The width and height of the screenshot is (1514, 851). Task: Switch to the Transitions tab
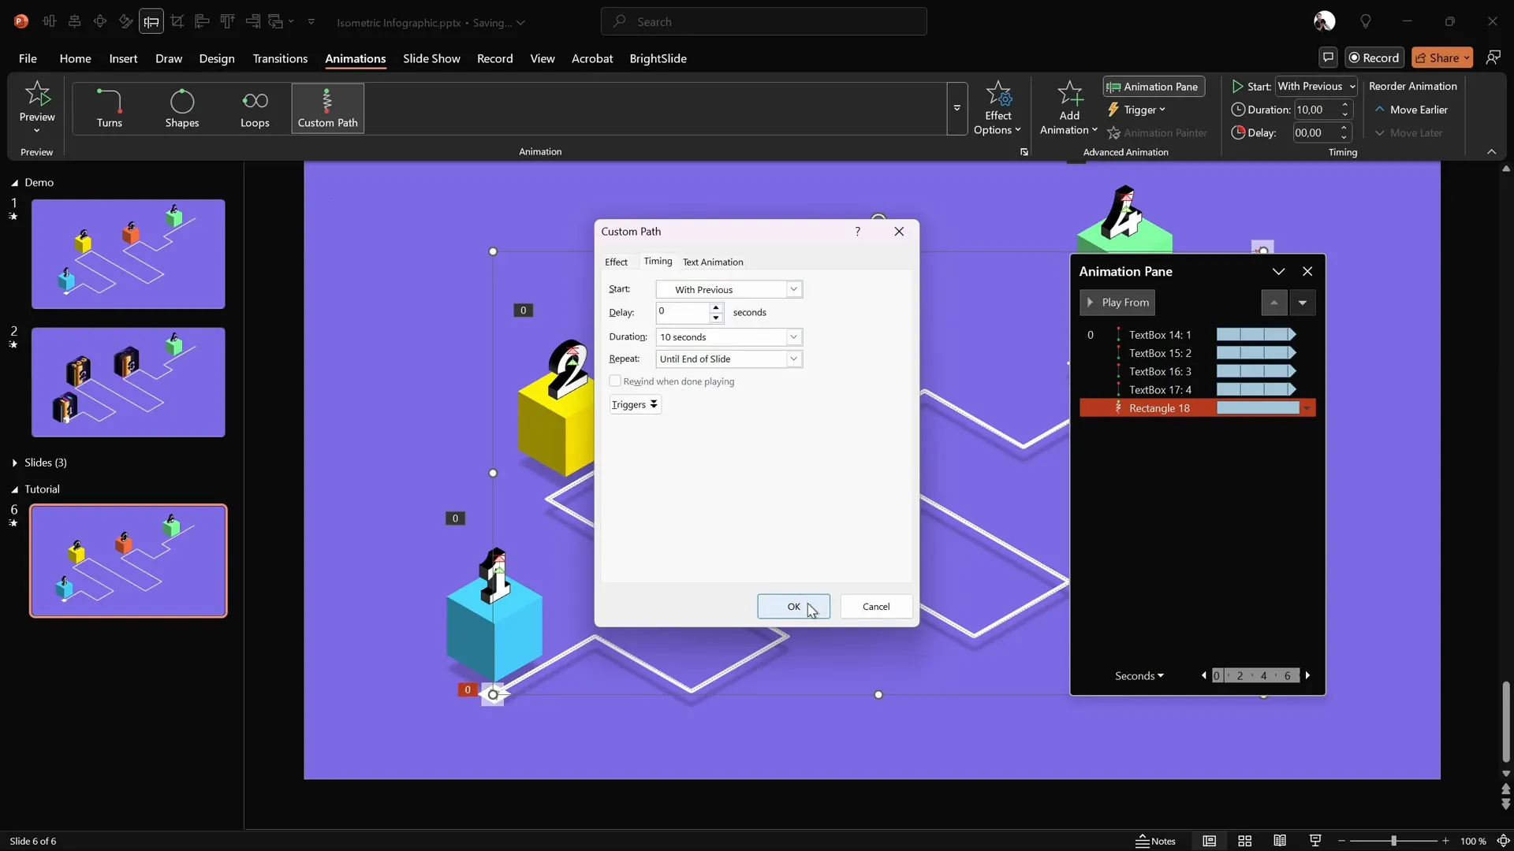point(280,58)
